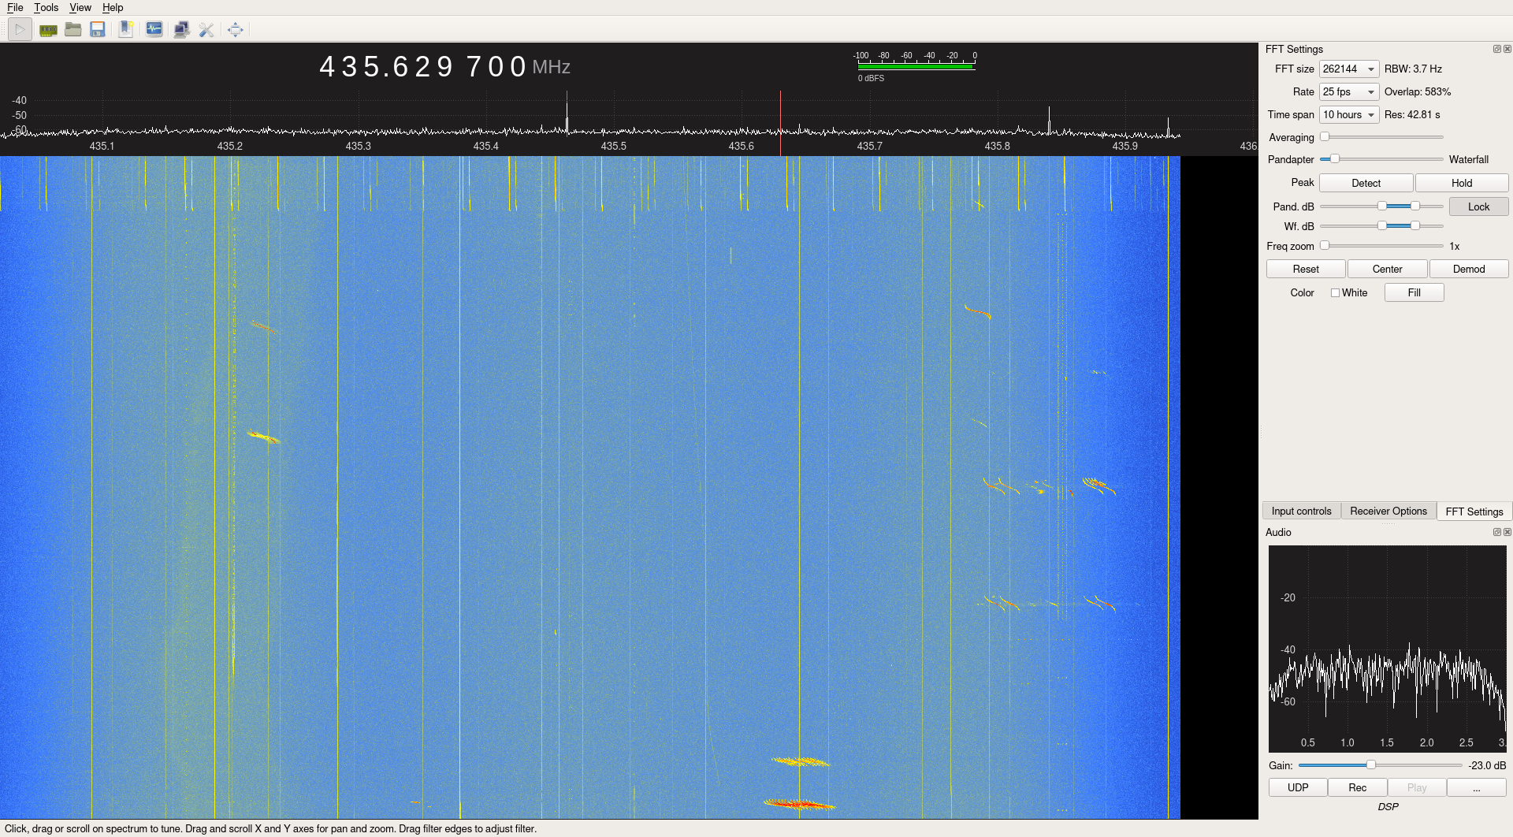Click the UDP audio streaming button
This screenshot has width=1513, height=837.
pyautogui.click(x=1298, y=787)
